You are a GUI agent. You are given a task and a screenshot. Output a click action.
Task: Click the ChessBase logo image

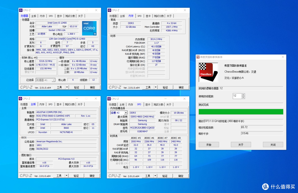pyautogui.click(x=208, y=72)
